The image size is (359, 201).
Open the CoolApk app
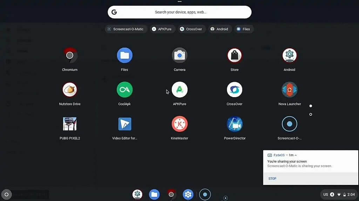(124, 89)
